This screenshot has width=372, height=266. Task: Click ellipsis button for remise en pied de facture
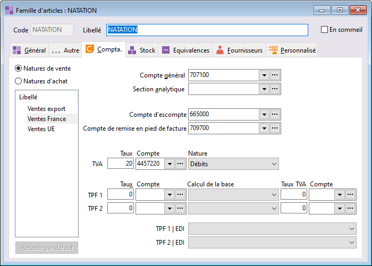(x=275, y=128)
